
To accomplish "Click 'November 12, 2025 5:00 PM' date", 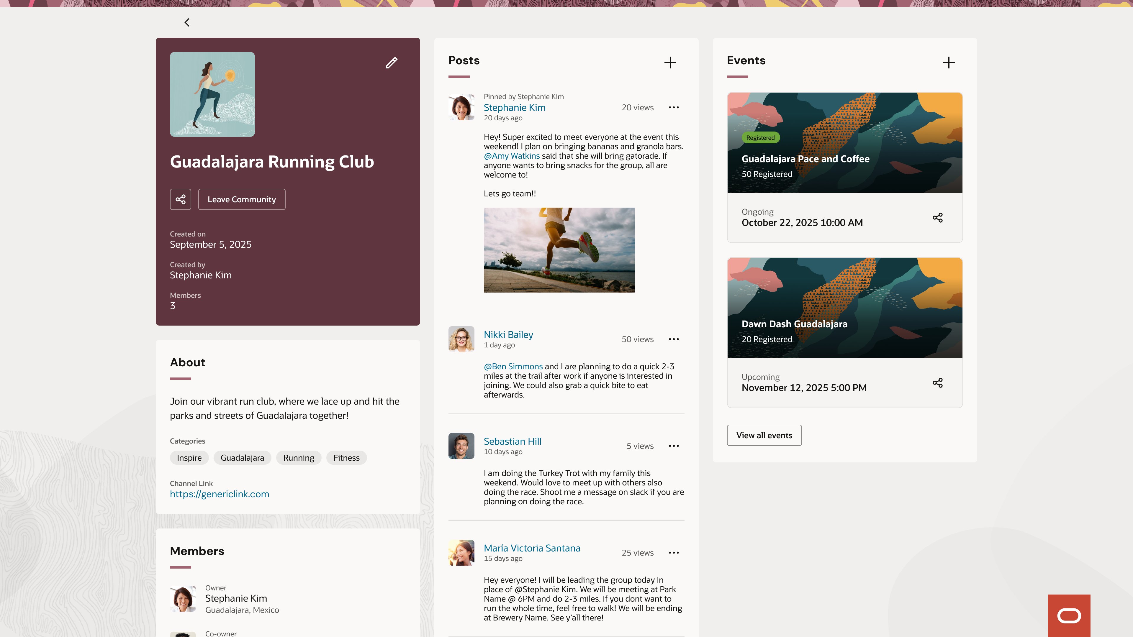I will tap(804, 388).
